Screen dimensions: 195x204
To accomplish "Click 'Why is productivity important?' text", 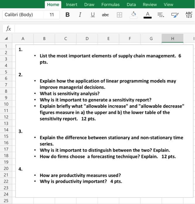I will pos(73,181).
